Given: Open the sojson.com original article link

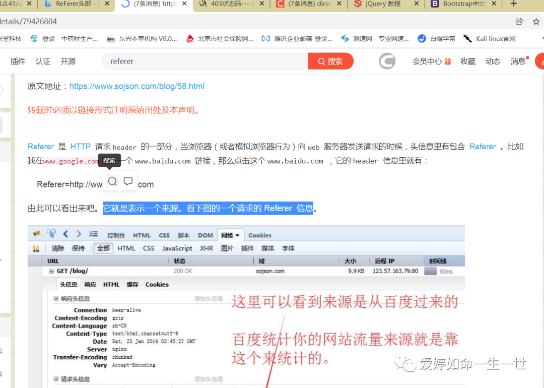Looking at the screenshot, I should coord(137,86).
